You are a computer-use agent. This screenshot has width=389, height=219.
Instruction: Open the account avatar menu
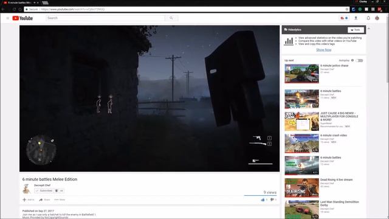coord(377,18)
